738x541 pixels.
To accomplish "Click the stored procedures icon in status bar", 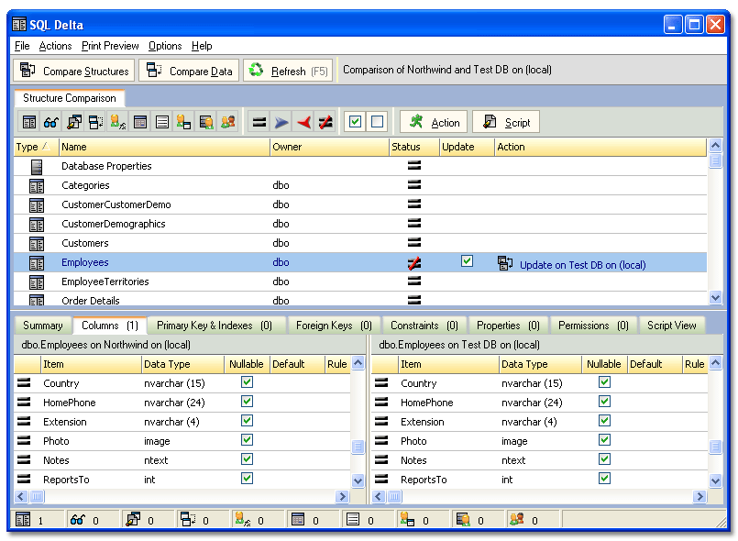I will coord(133,519).
